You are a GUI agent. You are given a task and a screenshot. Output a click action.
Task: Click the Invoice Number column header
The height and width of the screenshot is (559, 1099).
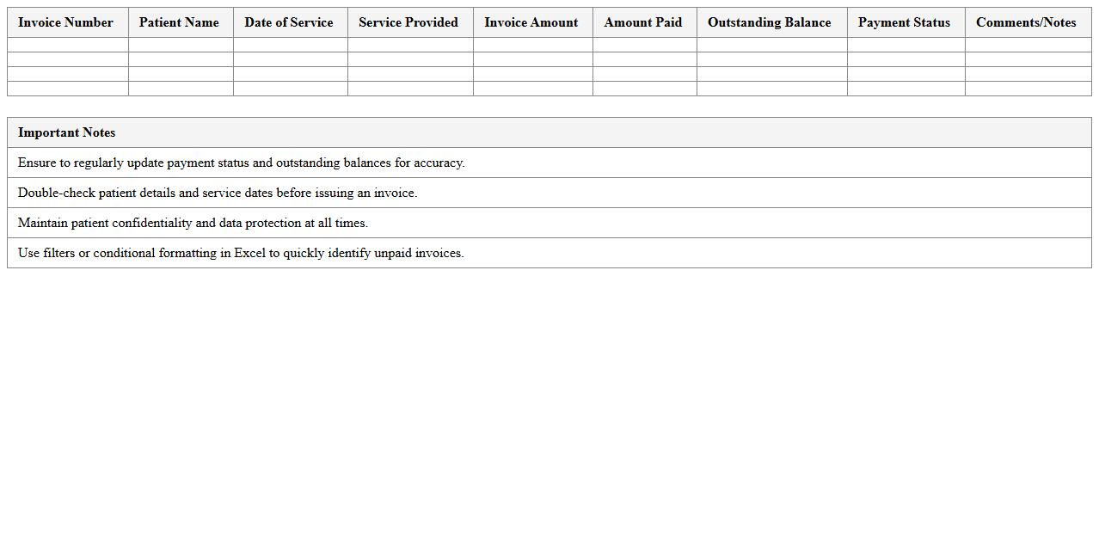pyautogui.click(x=65, y=22)
